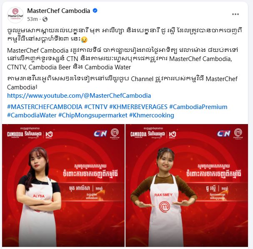Open the MasterChefCambodia YouTube channel link
This screenshot has width=253, height=249.
[x=79, y=96]
